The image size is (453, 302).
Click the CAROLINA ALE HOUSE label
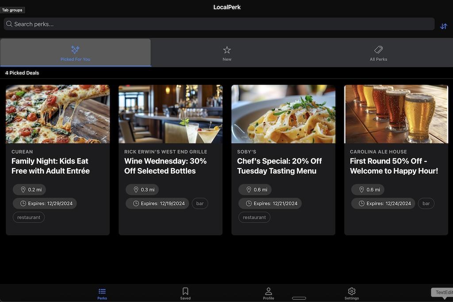click(x=378, y=152)
